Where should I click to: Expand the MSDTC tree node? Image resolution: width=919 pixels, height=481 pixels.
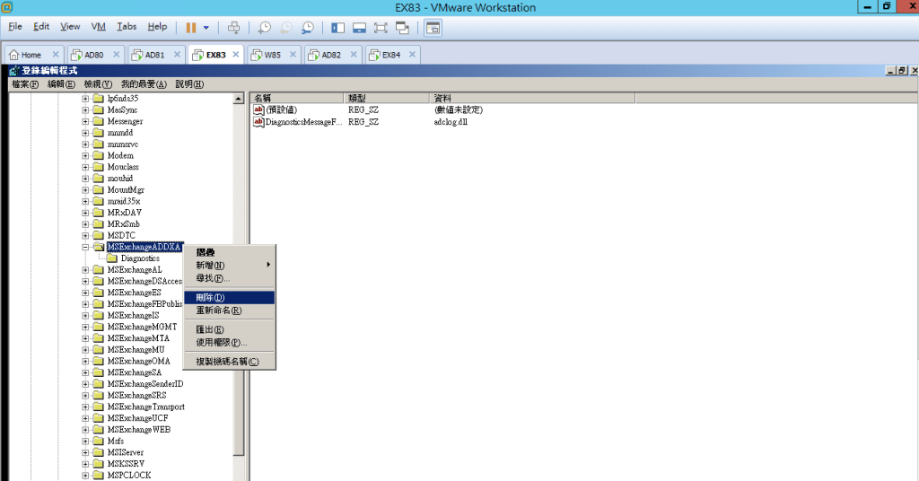pyautogui.click(x=85, y=235)
